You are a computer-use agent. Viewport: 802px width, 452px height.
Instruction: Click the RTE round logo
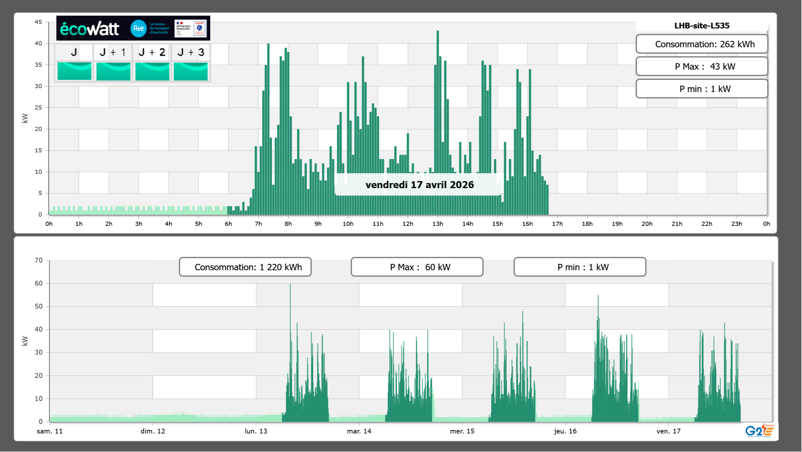[138, 28]
